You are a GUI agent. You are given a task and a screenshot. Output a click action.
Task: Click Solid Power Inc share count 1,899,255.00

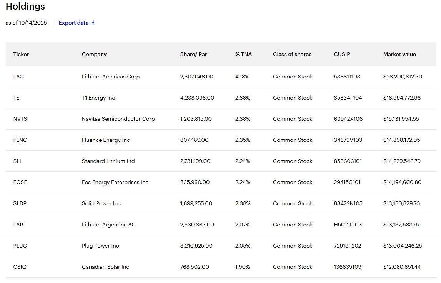(x=196, y=203)
